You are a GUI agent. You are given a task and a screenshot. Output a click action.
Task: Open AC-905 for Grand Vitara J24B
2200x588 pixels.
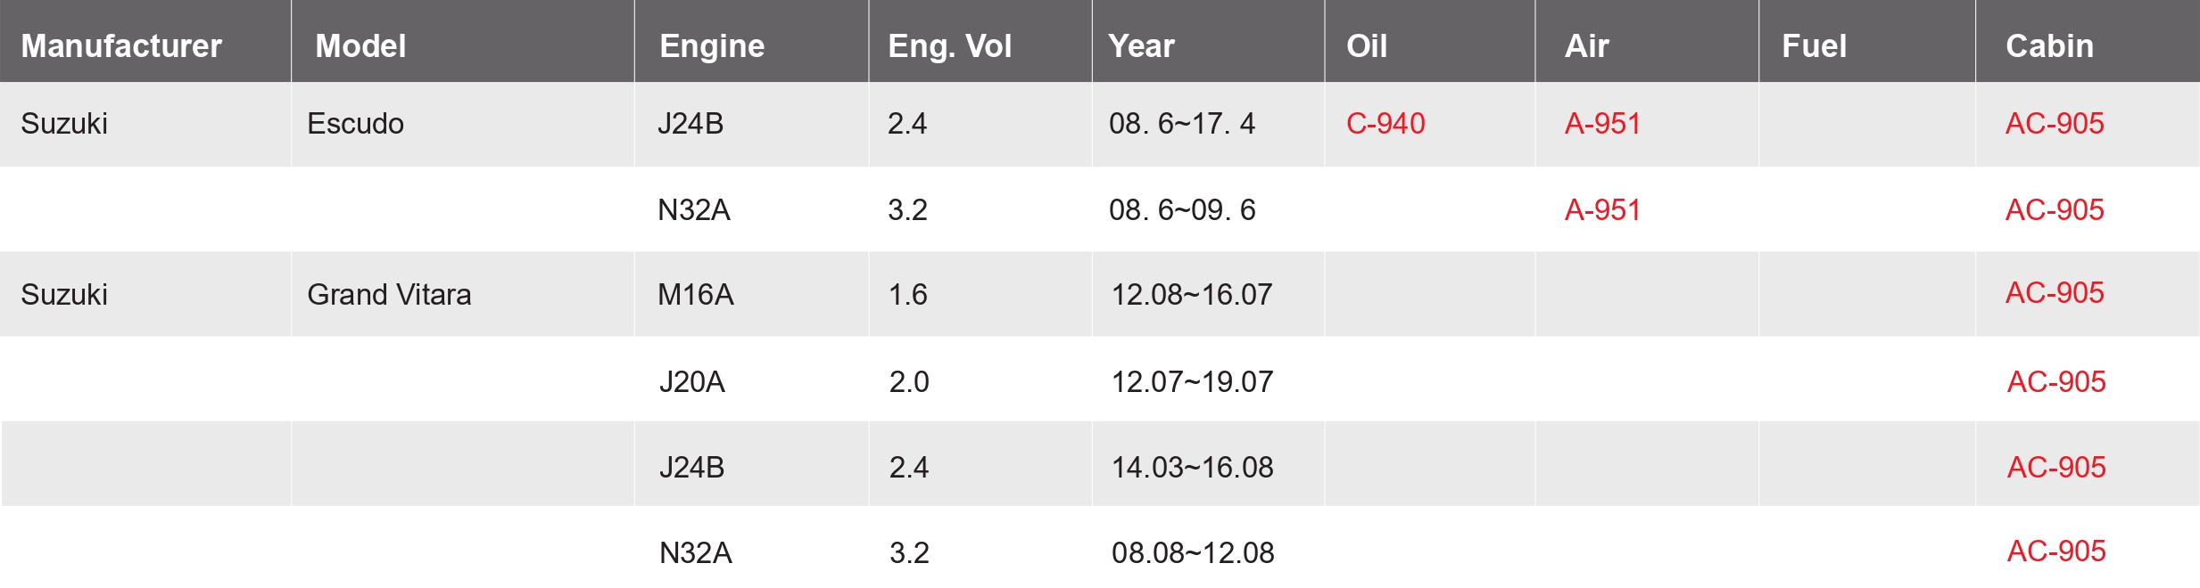point(2056,467)
